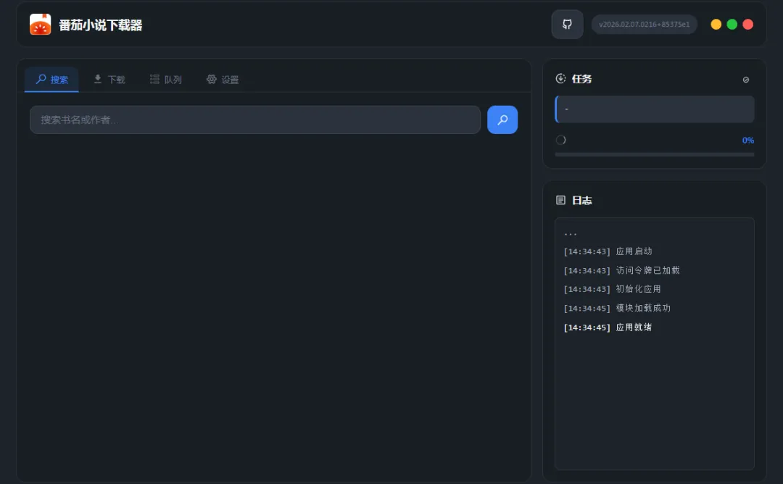Switch to the 搜索 tab

pos(51,79)
